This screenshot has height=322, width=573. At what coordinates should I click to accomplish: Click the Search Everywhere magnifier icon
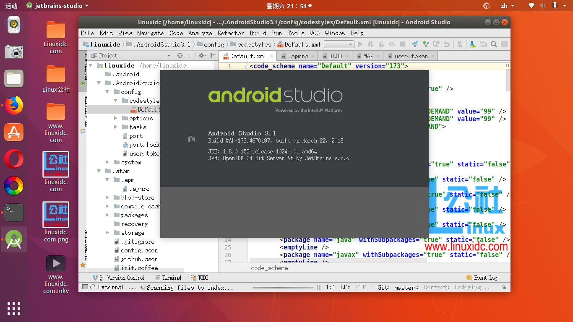tap(494, 44)
